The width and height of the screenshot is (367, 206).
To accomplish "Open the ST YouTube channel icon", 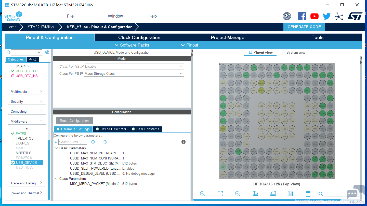I will coord(314,16).
